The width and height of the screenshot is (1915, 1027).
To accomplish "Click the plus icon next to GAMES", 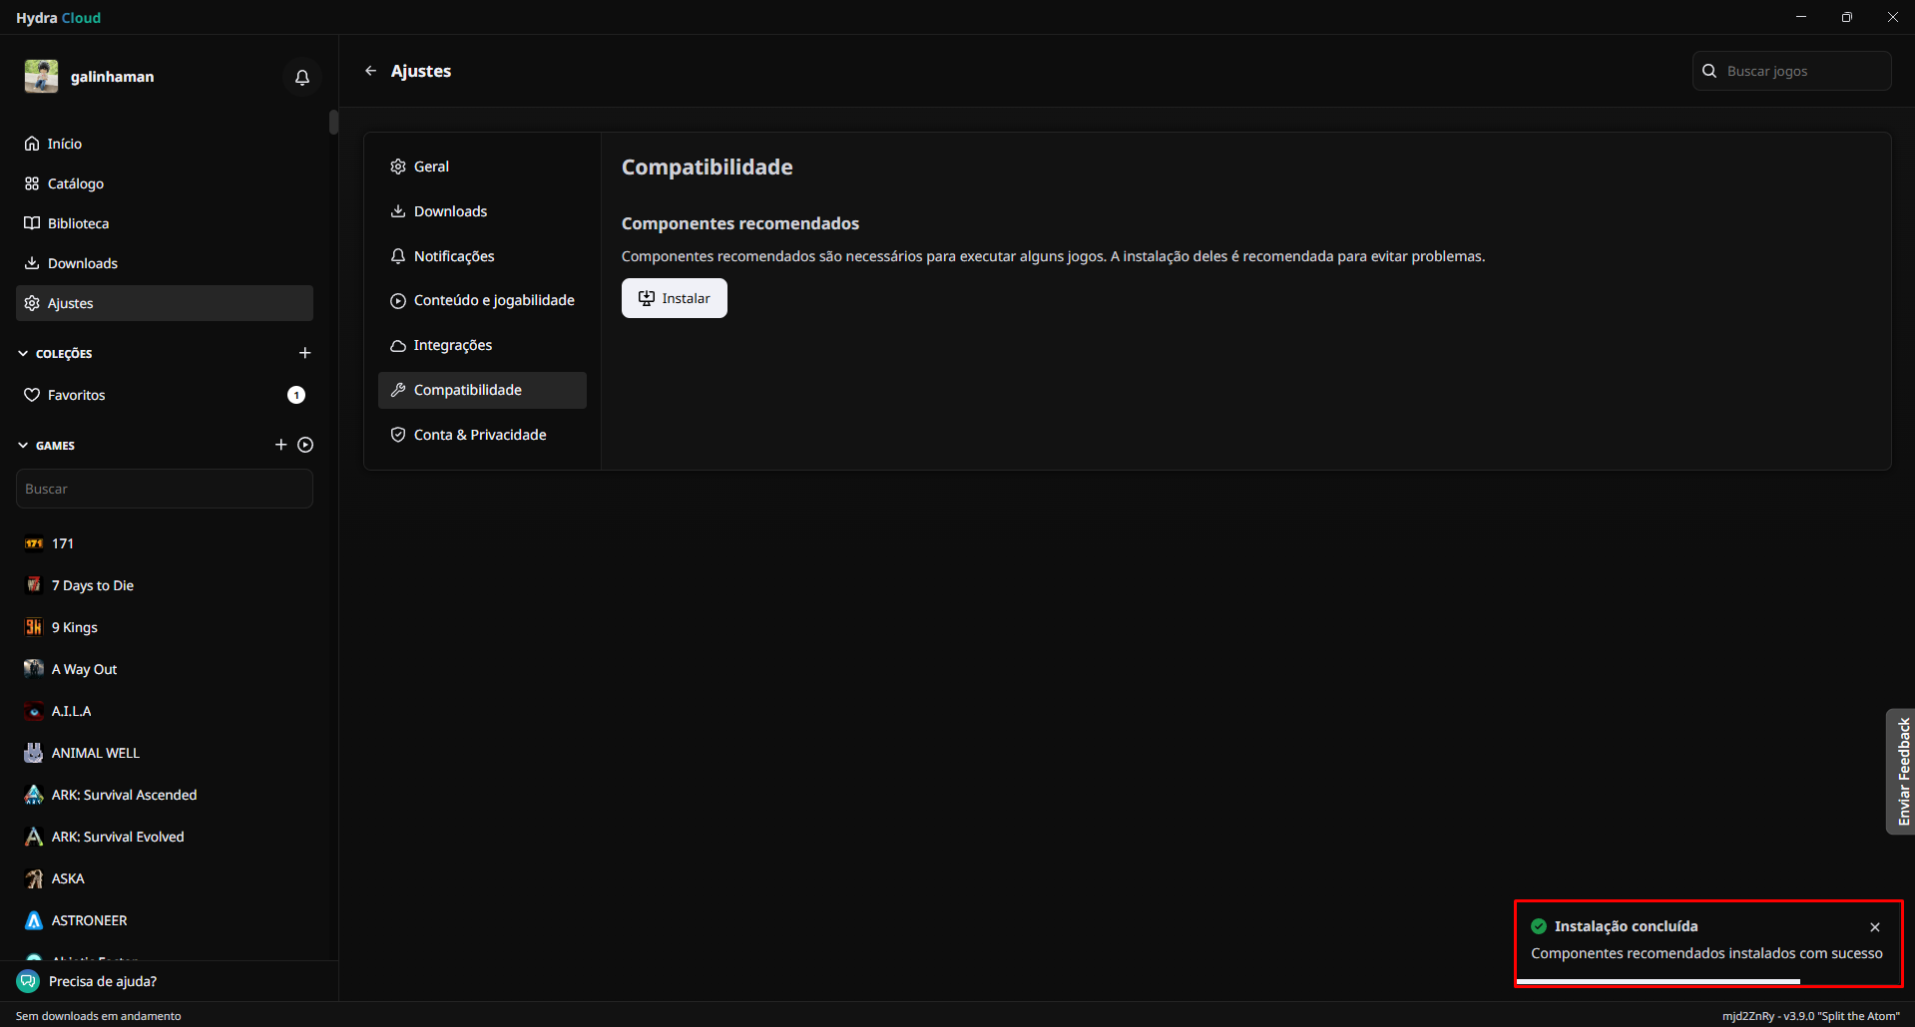I will [280, 445].
